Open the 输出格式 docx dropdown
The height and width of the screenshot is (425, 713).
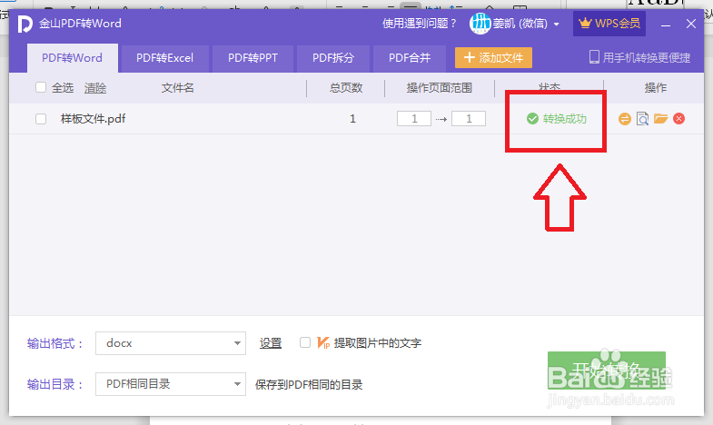point(171,343)
